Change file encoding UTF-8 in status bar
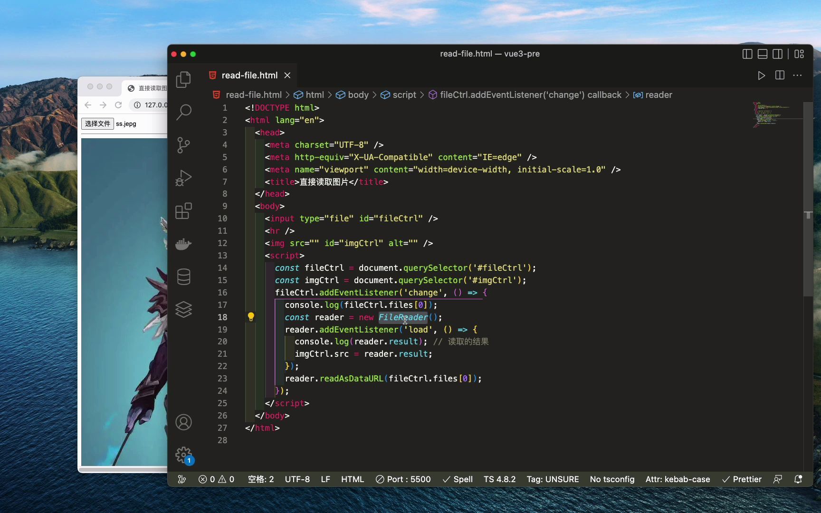The width and height of the screenshot is (821, 513). 297,479
